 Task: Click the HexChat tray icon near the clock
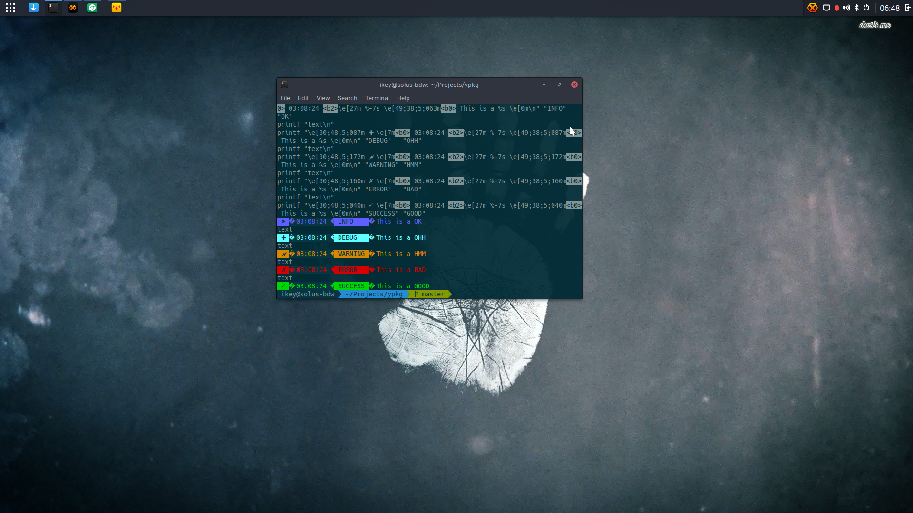[x=812, y=8]
